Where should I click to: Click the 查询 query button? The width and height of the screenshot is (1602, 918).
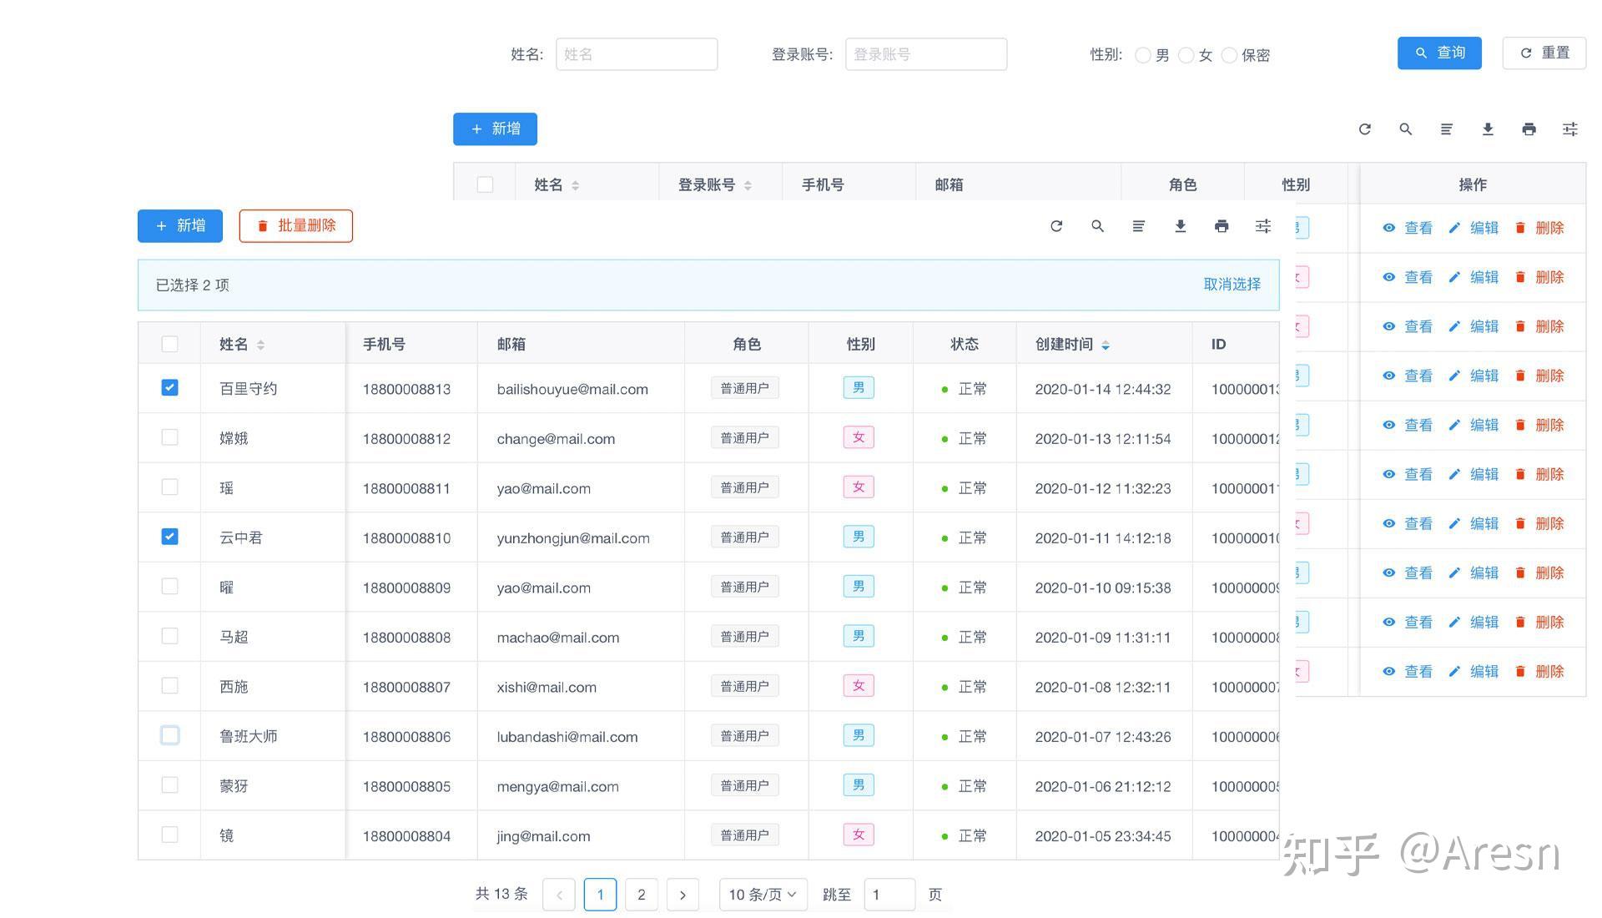click(1438, 53)
